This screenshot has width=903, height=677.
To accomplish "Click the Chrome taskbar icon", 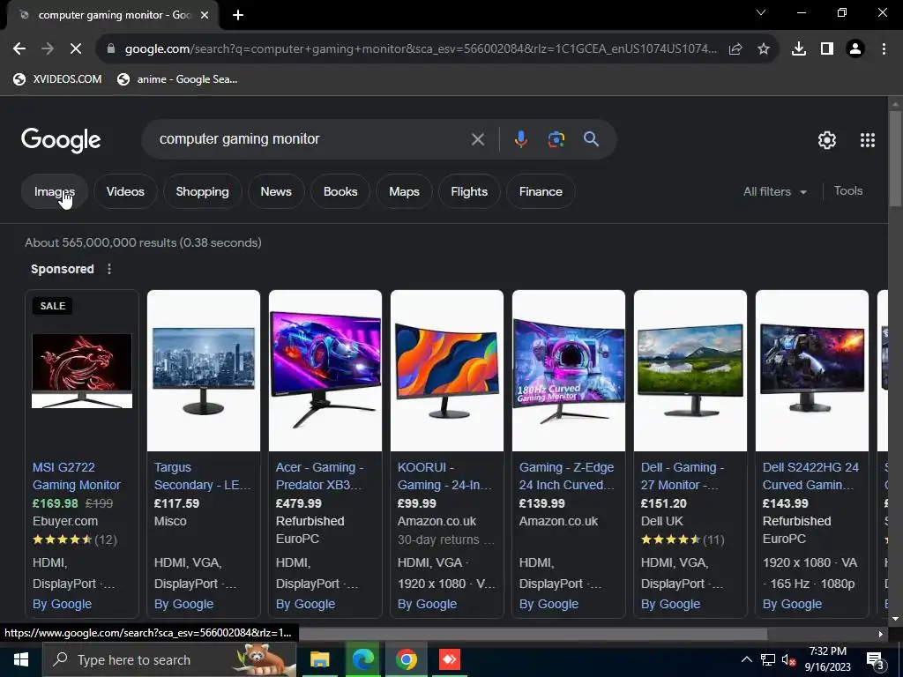I will (x=406, y=659).
